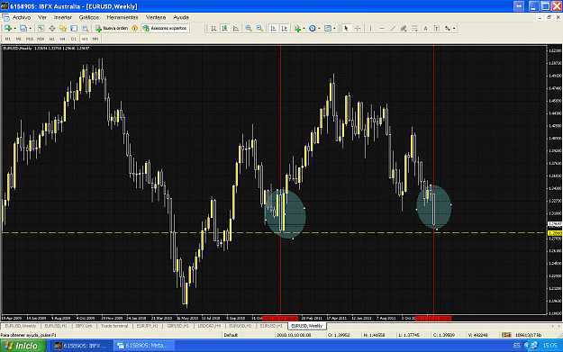This screenshot has height=352, width=563.
Task: Open the 6158905: IBFX taskbar item
Action: coord(81,346)
